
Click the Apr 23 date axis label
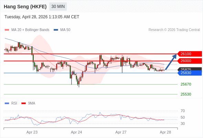tap(32, 132)
